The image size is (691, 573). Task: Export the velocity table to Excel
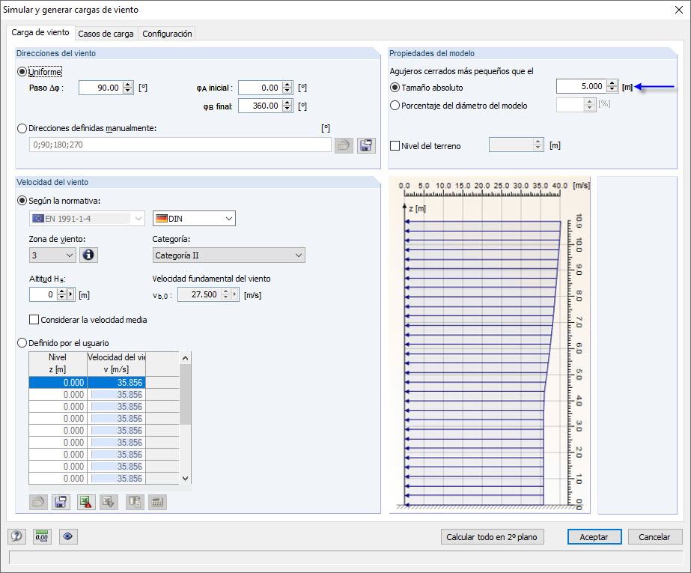(x=85, y=502)
